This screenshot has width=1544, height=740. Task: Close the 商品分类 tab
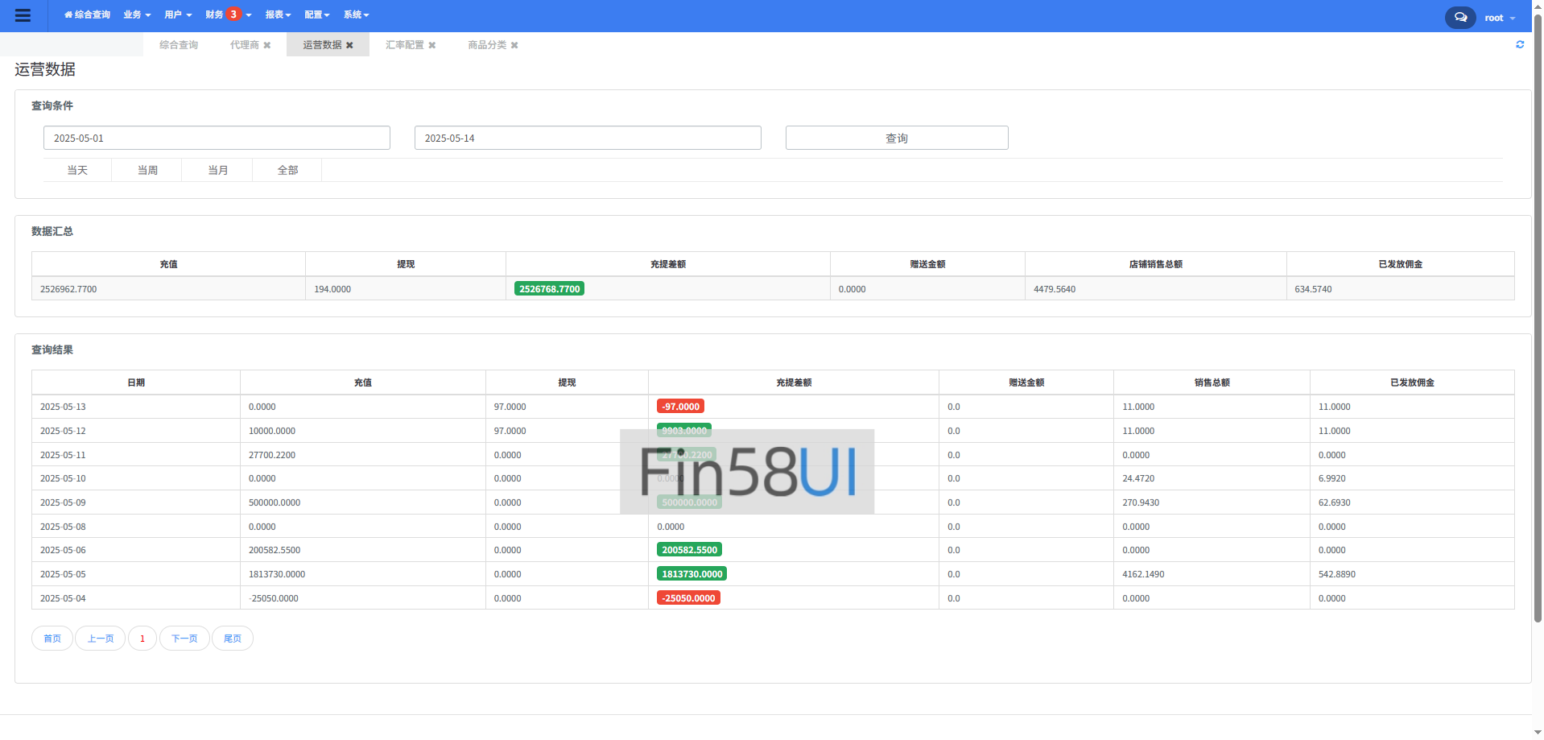(514, 45)
